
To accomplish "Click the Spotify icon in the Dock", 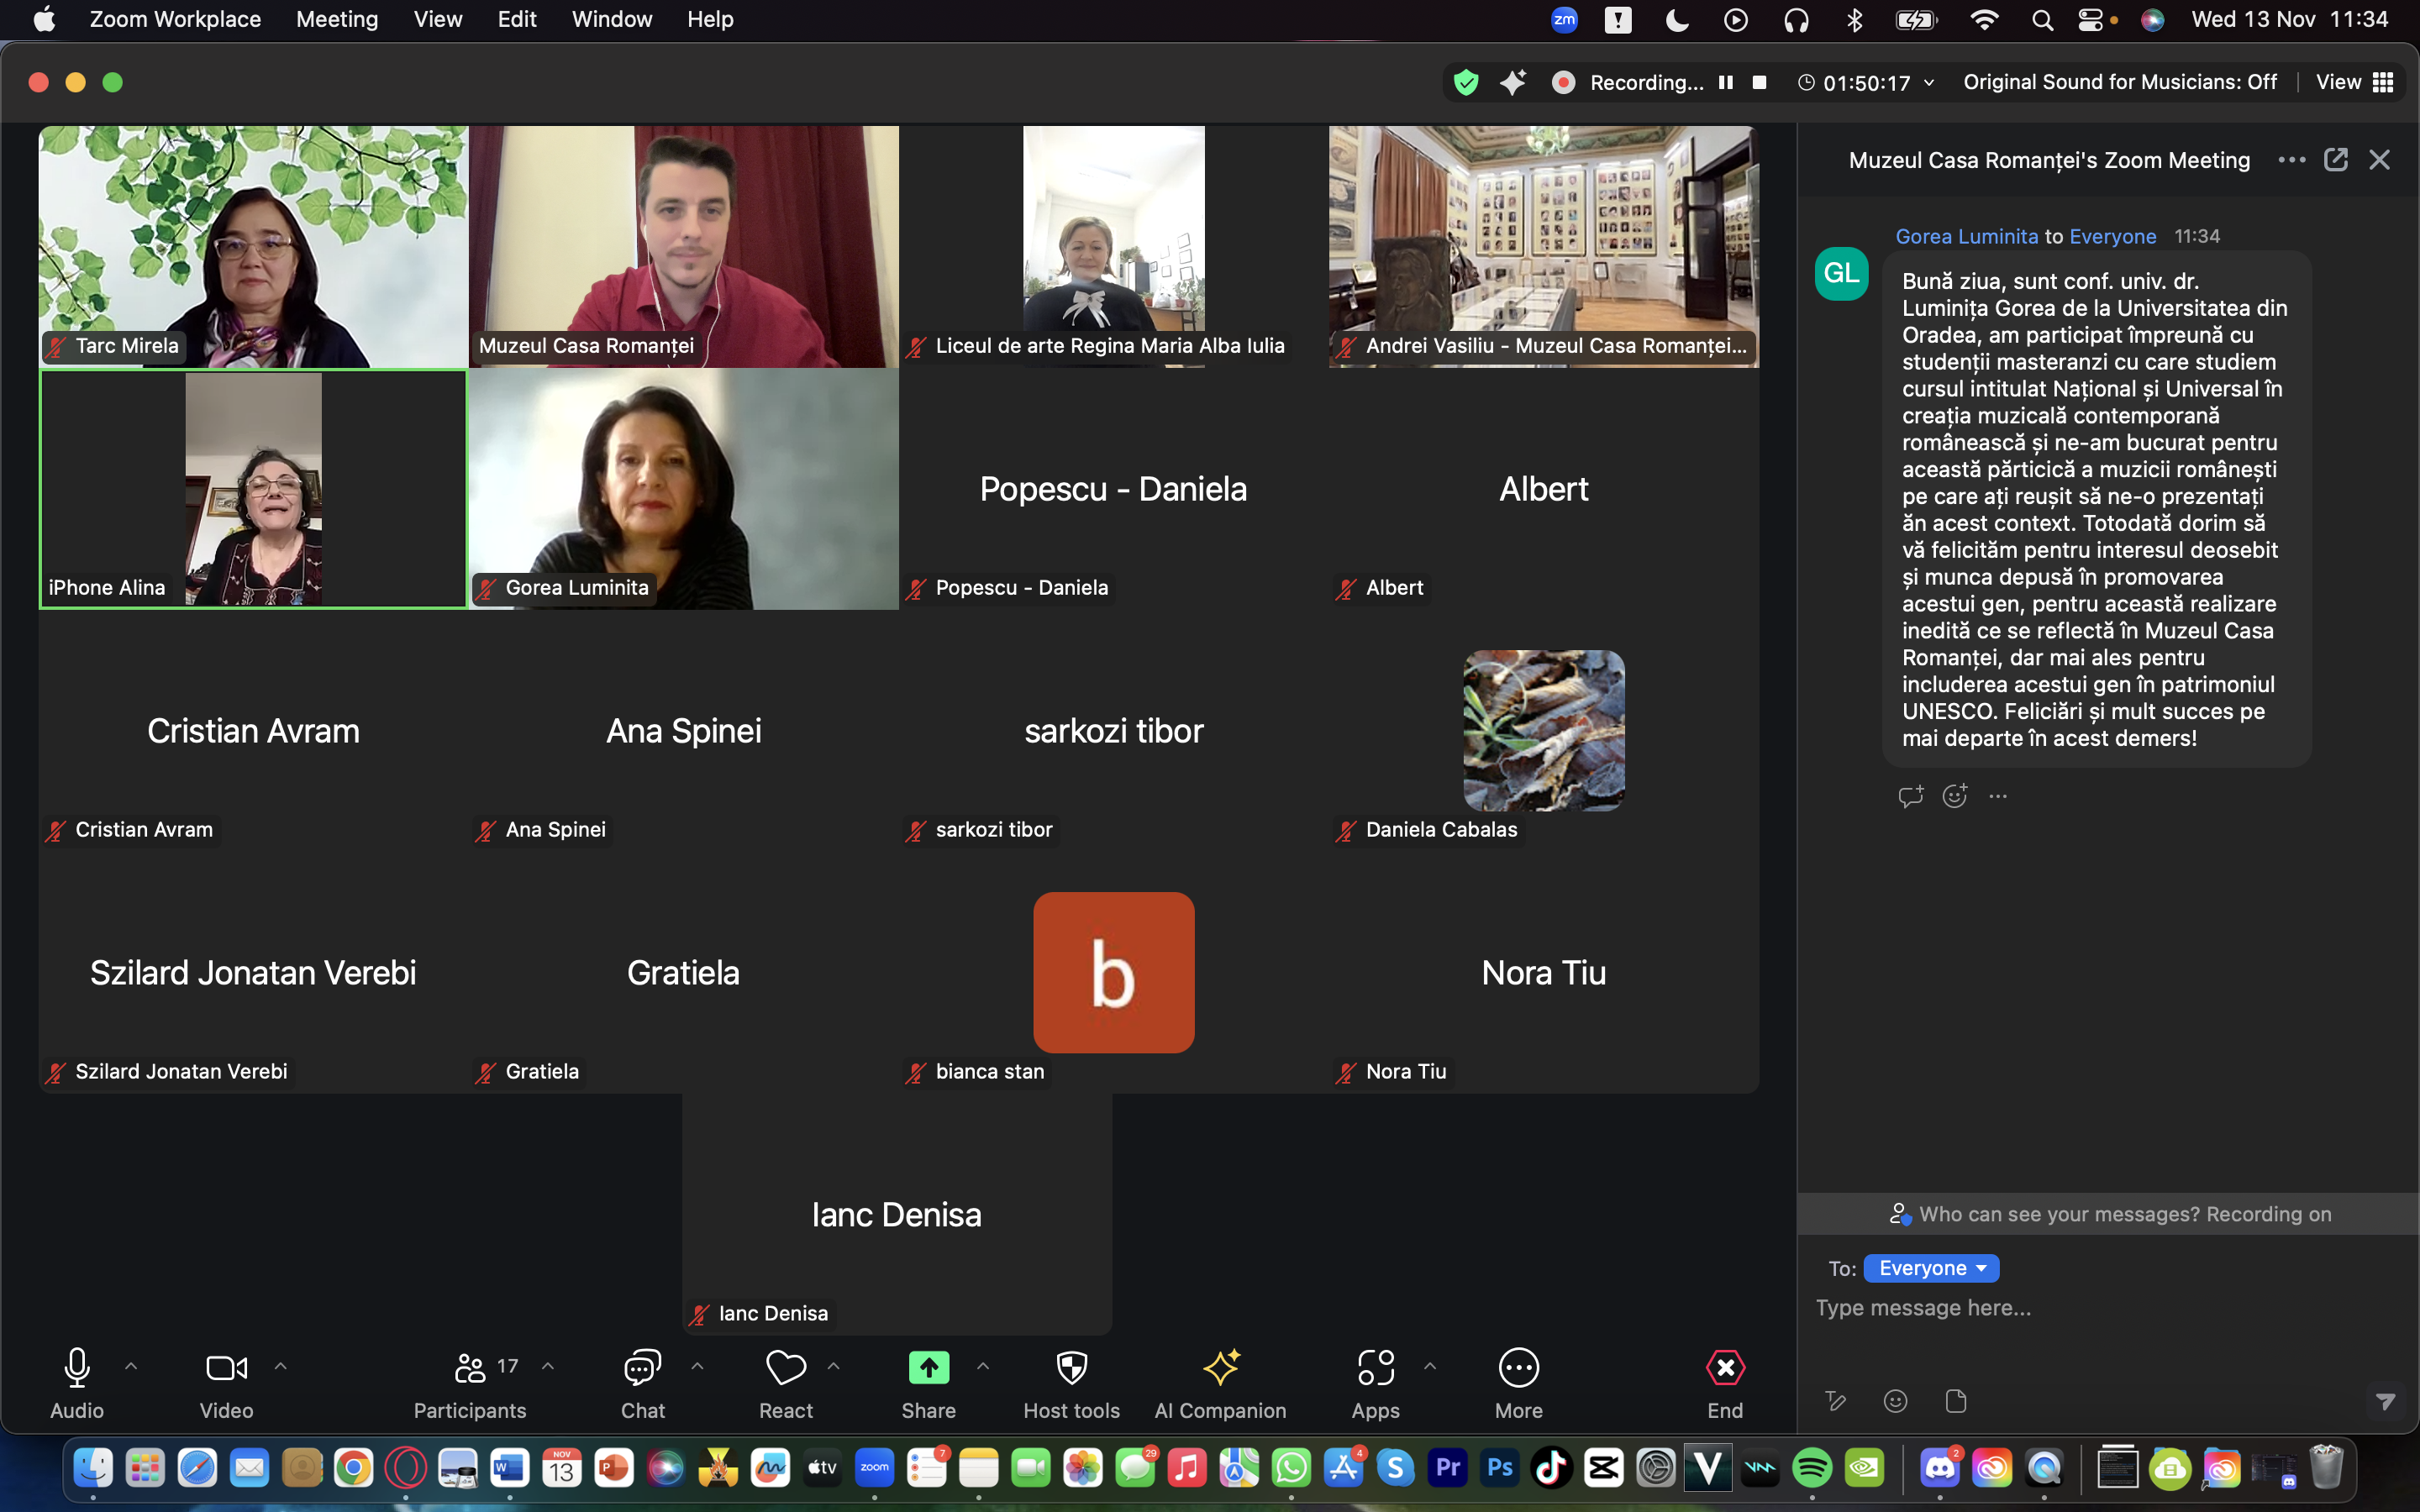I will tap(1812, 1468).
